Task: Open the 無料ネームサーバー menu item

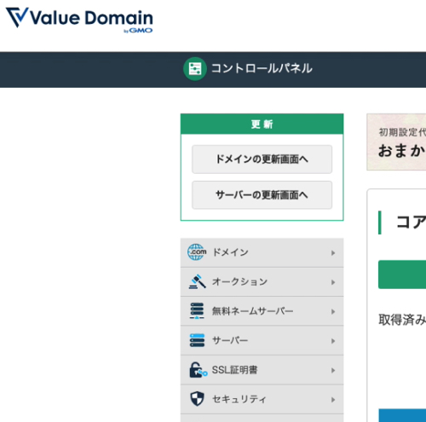Action: pos(262,311)
